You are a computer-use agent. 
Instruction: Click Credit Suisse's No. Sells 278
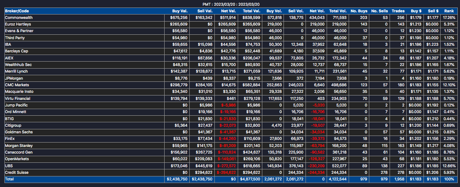click(x=384, y=172)
